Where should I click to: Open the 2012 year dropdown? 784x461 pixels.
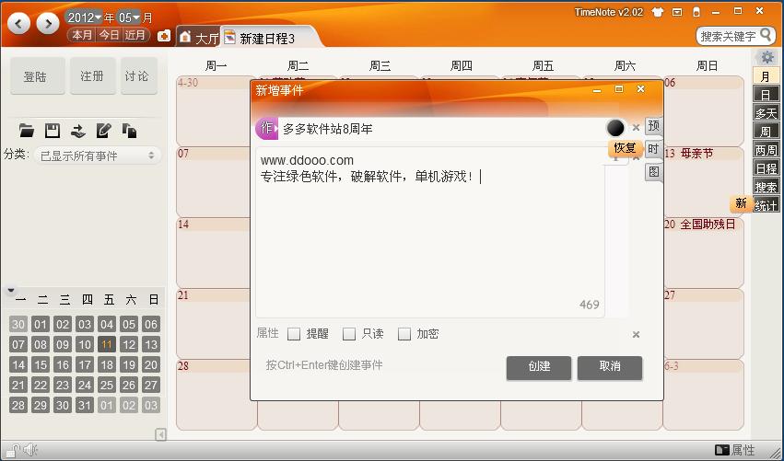click(84, 17)
